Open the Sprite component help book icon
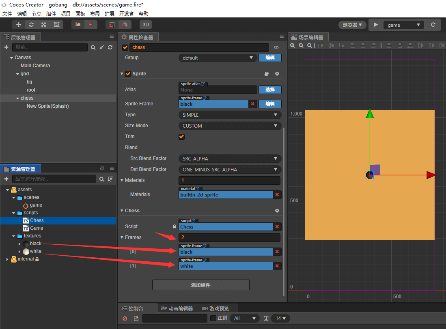 tap(267, 74)
